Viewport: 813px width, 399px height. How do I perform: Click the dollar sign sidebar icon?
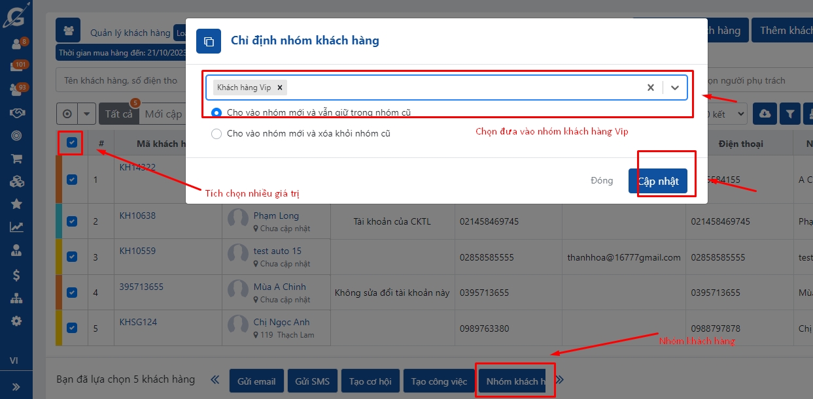click(x=16, y=276)
